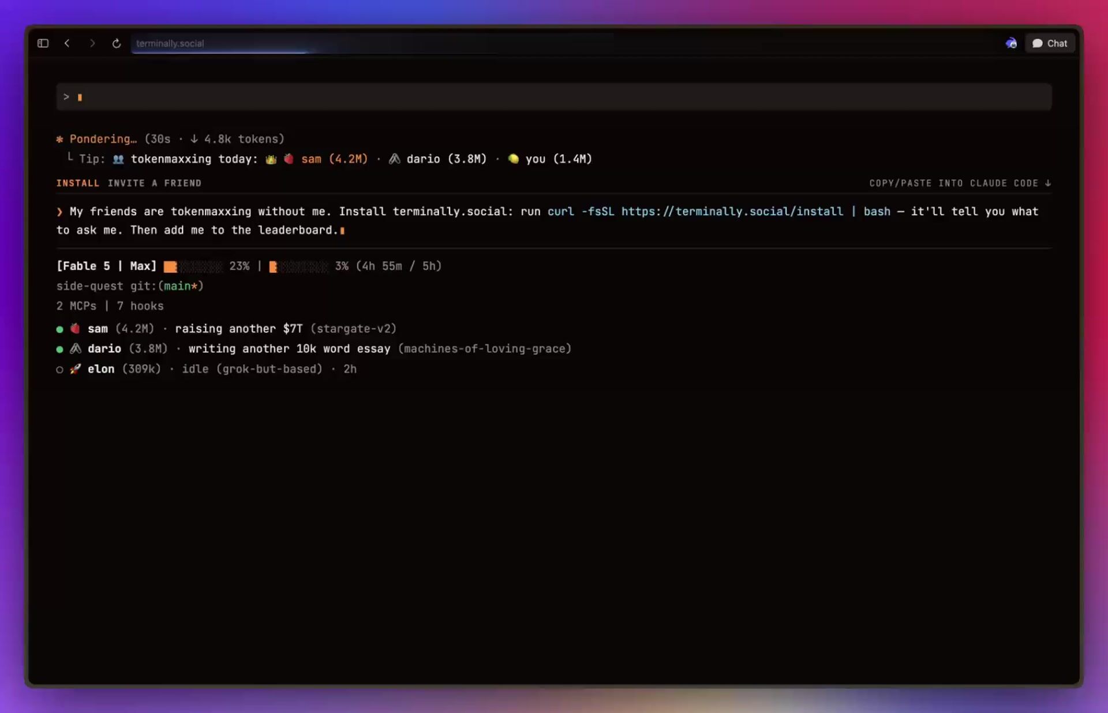Focus the terminal prompt input field
This screenshot has width=1108, height=713.
(x=554, y=97)
